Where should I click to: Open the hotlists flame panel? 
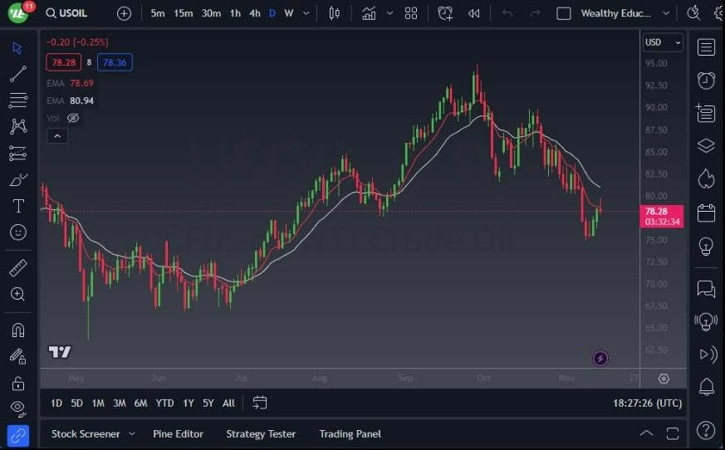point(706,179)
